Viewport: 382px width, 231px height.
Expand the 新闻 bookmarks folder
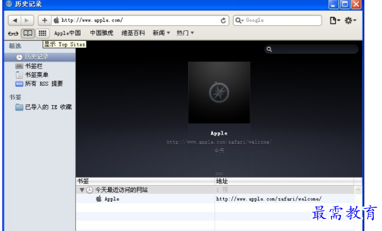point(161,33)
